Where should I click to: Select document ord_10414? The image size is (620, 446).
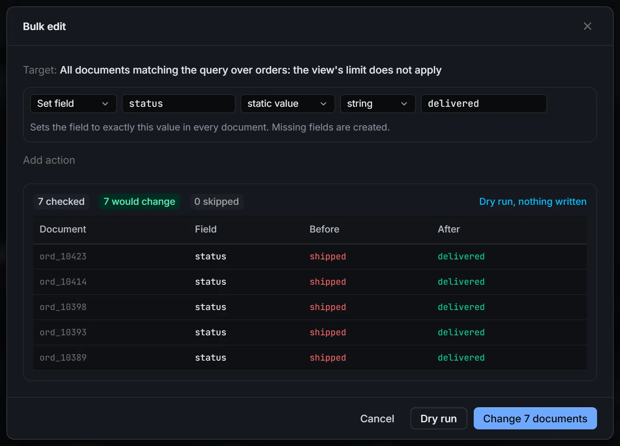tap(63, 282)
